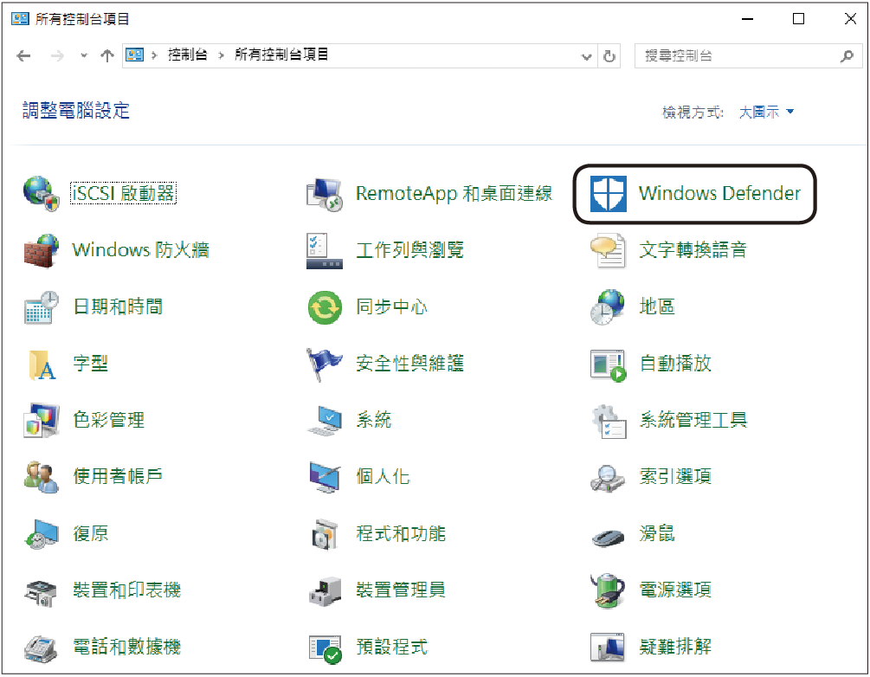Maximize the 所有控制台項目 window
870x677 pixels.
click(798, 19)
